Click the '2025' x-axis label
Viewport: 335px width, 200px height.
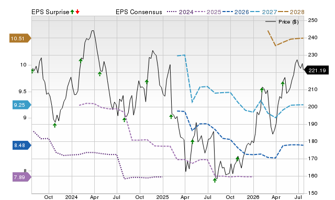163,197
